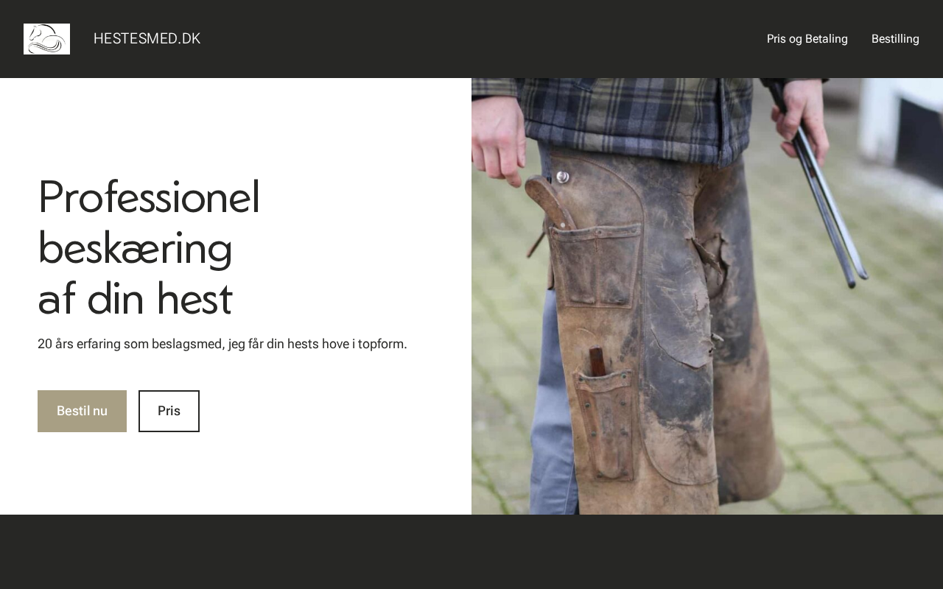Viewport: 943px width, 589px height.
Task: Go to the Bestilling menu item
Action: point(895,39)
